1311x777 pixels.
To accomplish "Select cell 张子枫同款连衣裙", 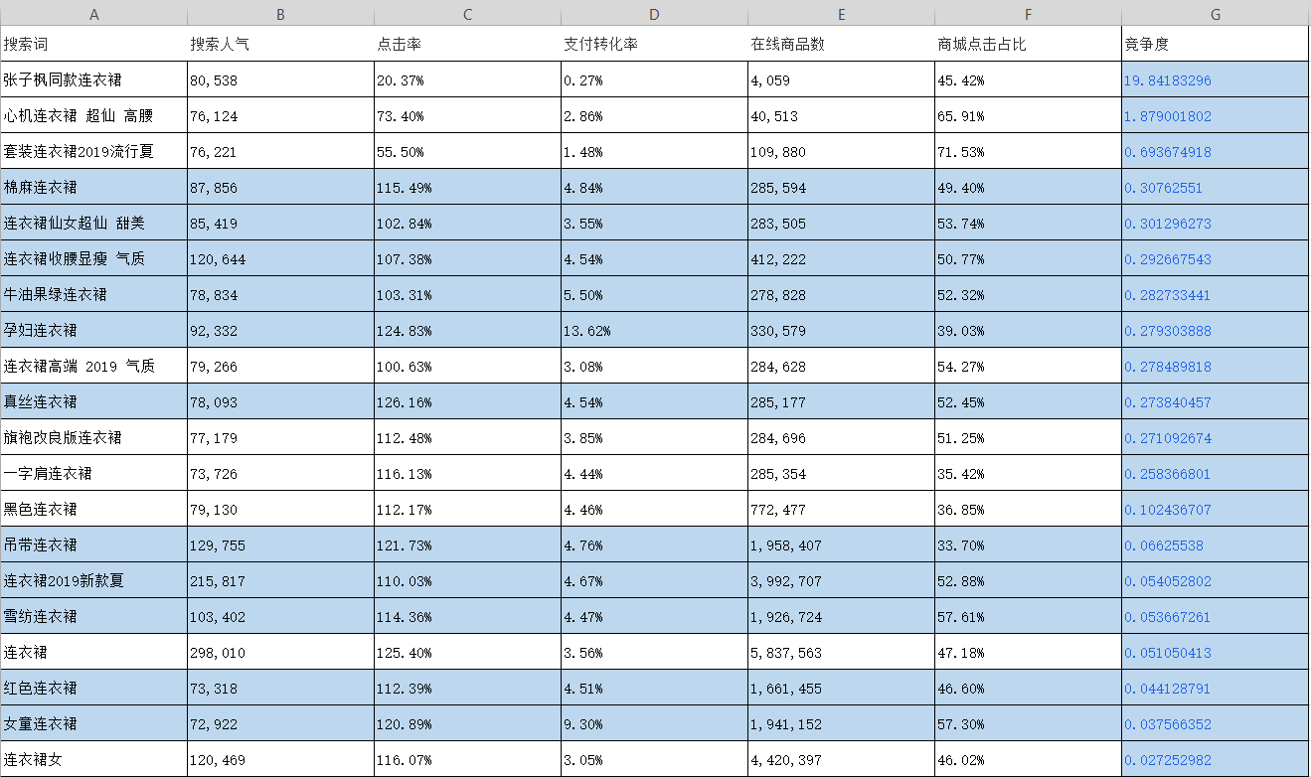I will (x=93, y=79).
